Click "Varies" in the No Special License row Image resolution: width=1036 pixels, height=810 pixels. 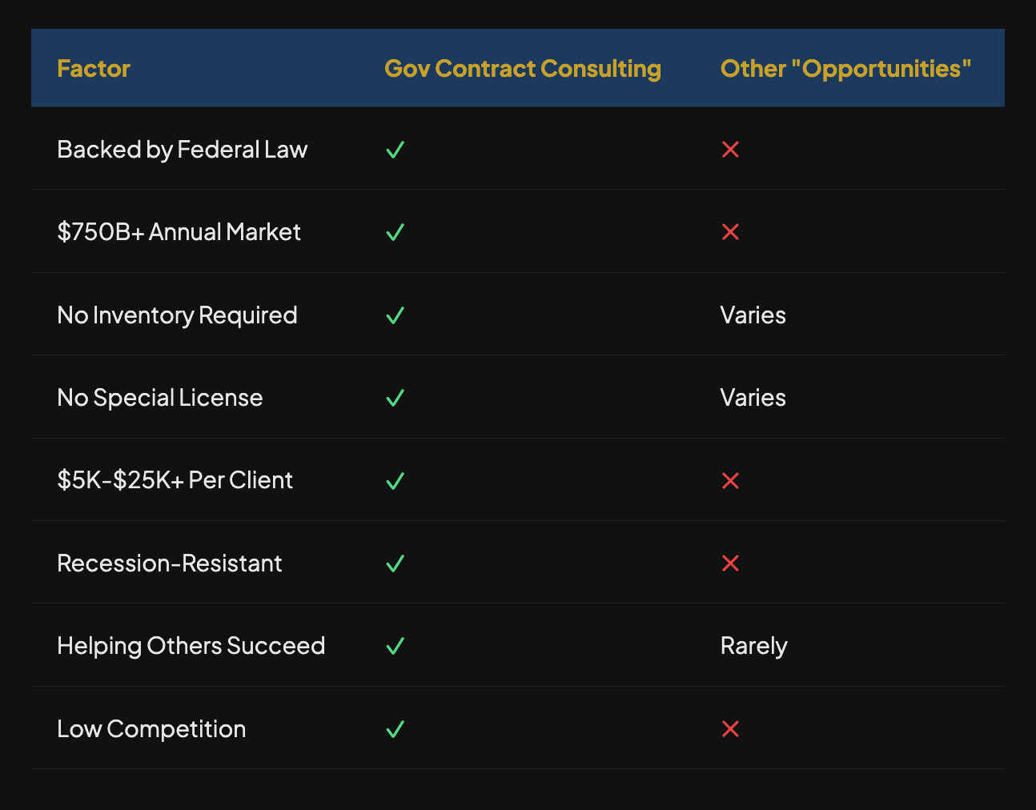point(753,398)
